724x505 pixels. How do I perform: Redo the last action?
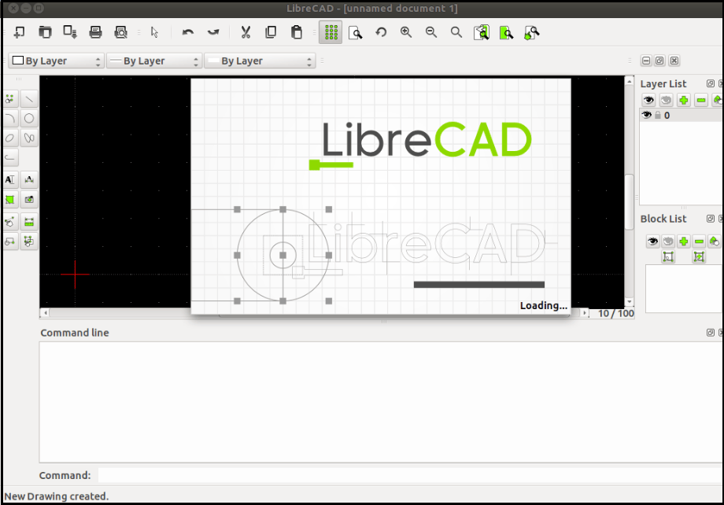212,32
